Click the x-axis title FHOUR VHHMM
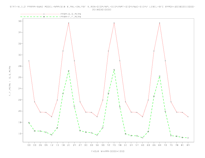 pos(108,151)
